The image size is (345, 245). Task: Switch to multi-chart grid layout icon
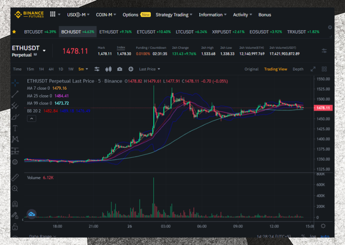324,69
